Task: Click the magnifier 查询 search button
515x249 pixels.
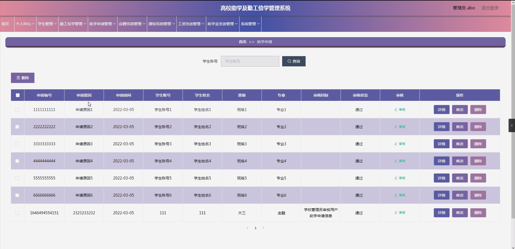Action: point(294,61)
